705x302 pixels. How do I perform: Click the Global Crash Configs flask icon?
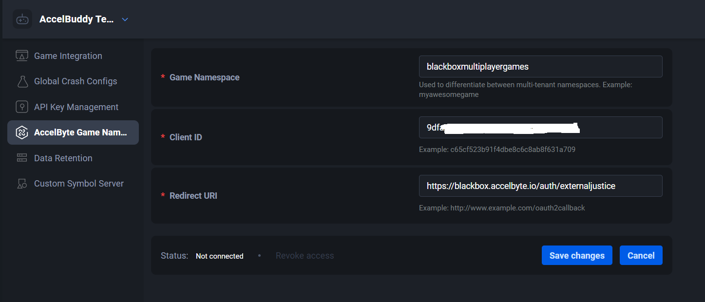point(22,81)
